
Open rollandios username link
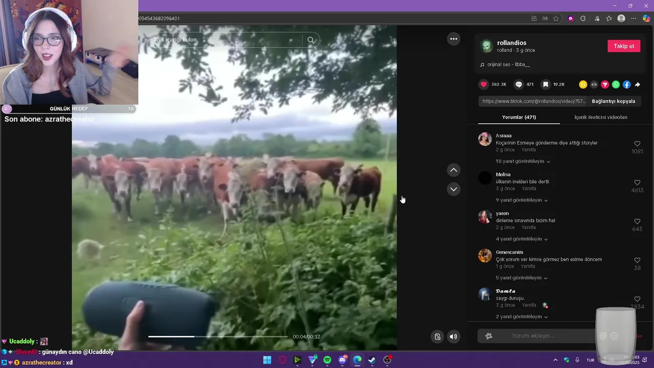tap(511, 43)
